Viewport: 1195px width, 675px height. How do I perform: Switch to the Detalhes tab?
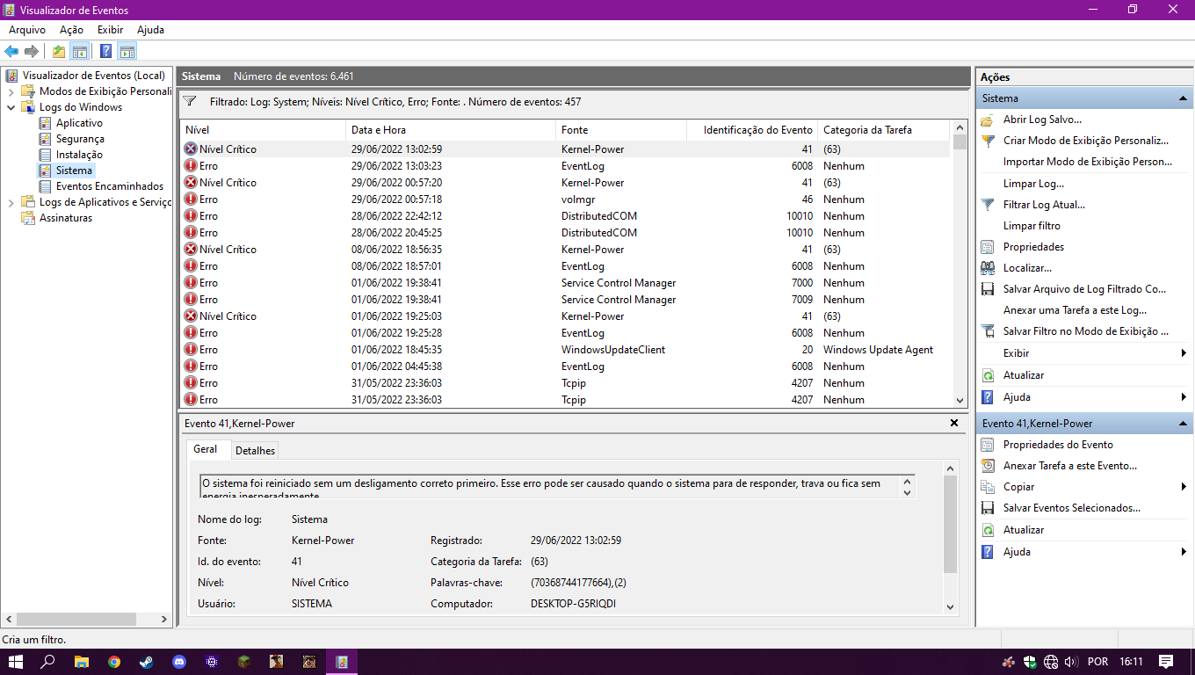tap(255, 450)
